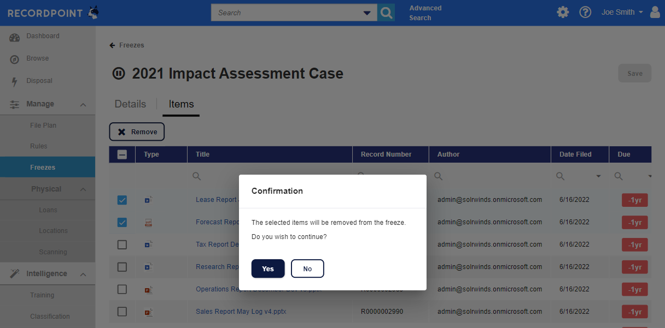Click No to cancel the confirmation

pos(307,269)
